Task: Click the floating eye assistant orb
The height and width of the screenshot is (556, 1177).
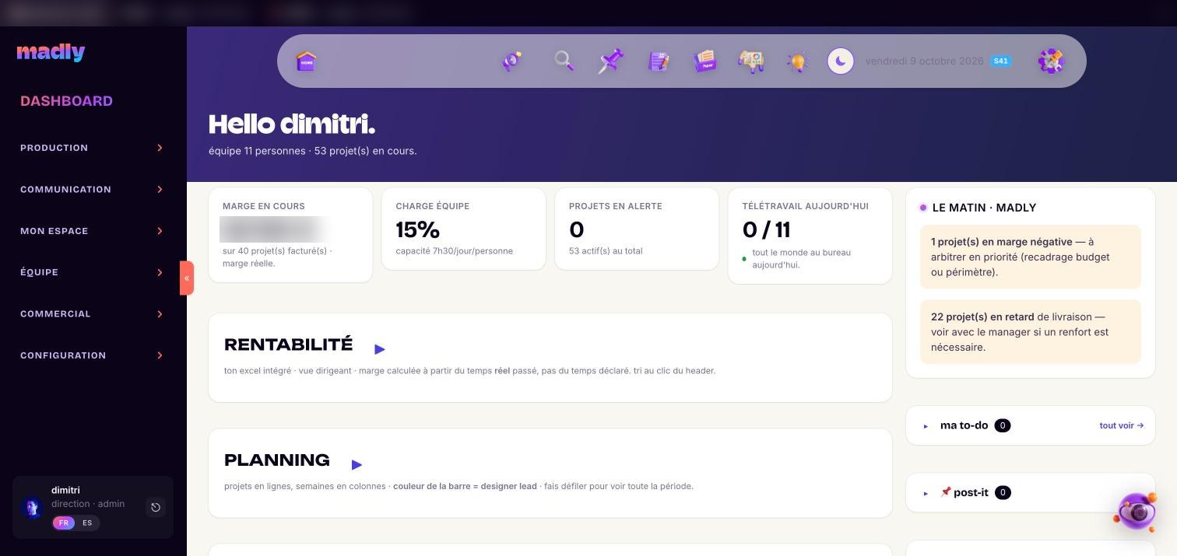Action: pos(1137,511)
